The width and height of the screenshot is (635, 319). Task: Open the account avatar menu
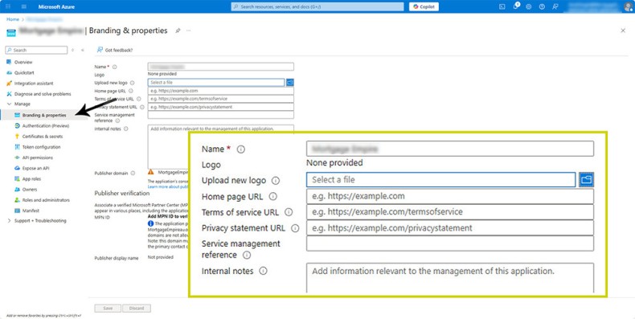tap(628, 6)
